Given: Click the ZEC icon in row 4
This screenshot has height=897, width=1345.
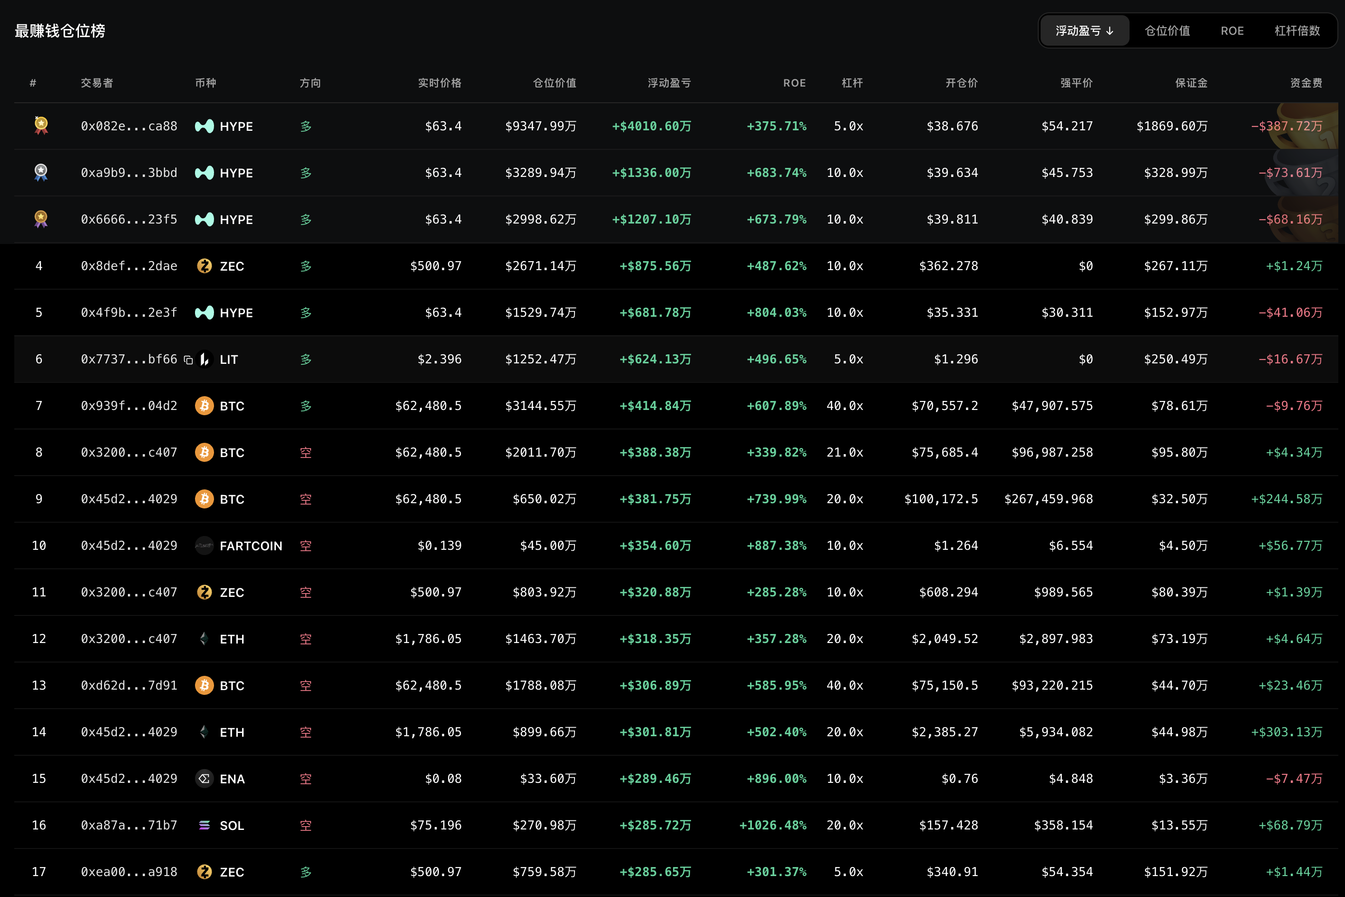Looking at the screenshot, I should point(204,266).
